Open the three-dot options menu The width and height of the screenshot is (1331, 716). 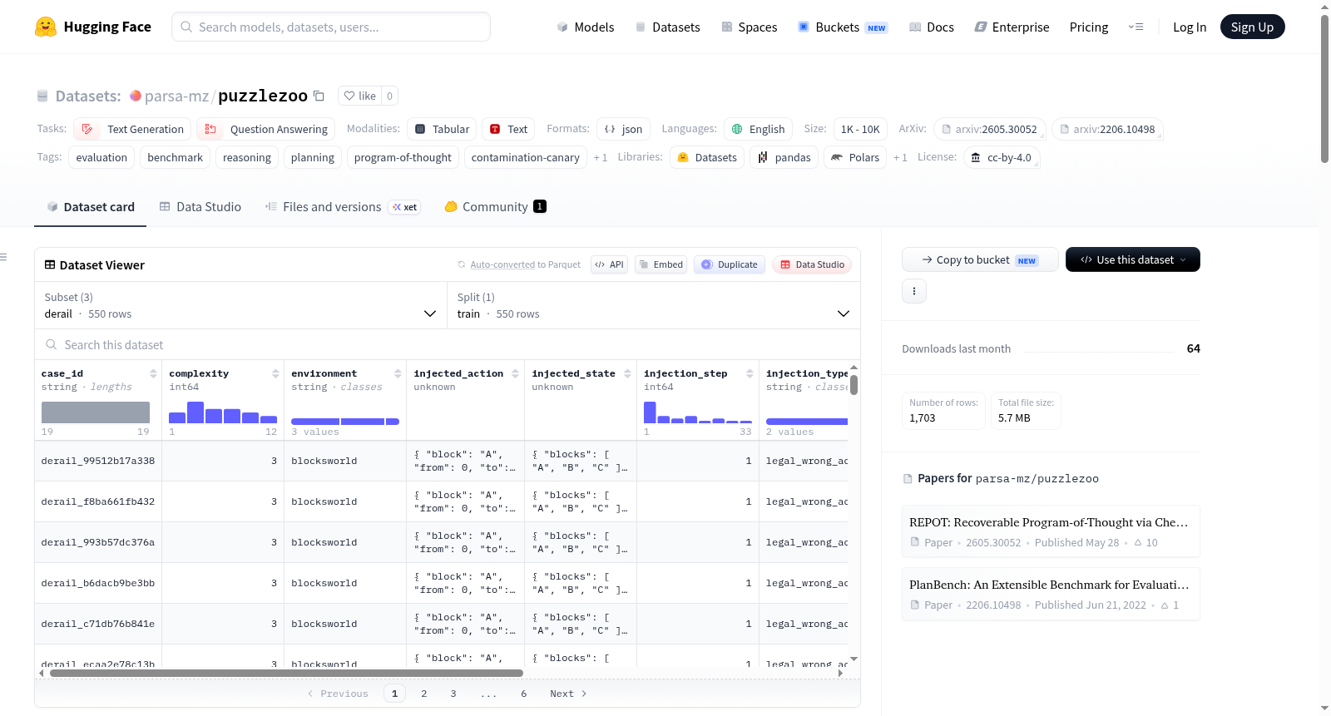tap(914, 291)
